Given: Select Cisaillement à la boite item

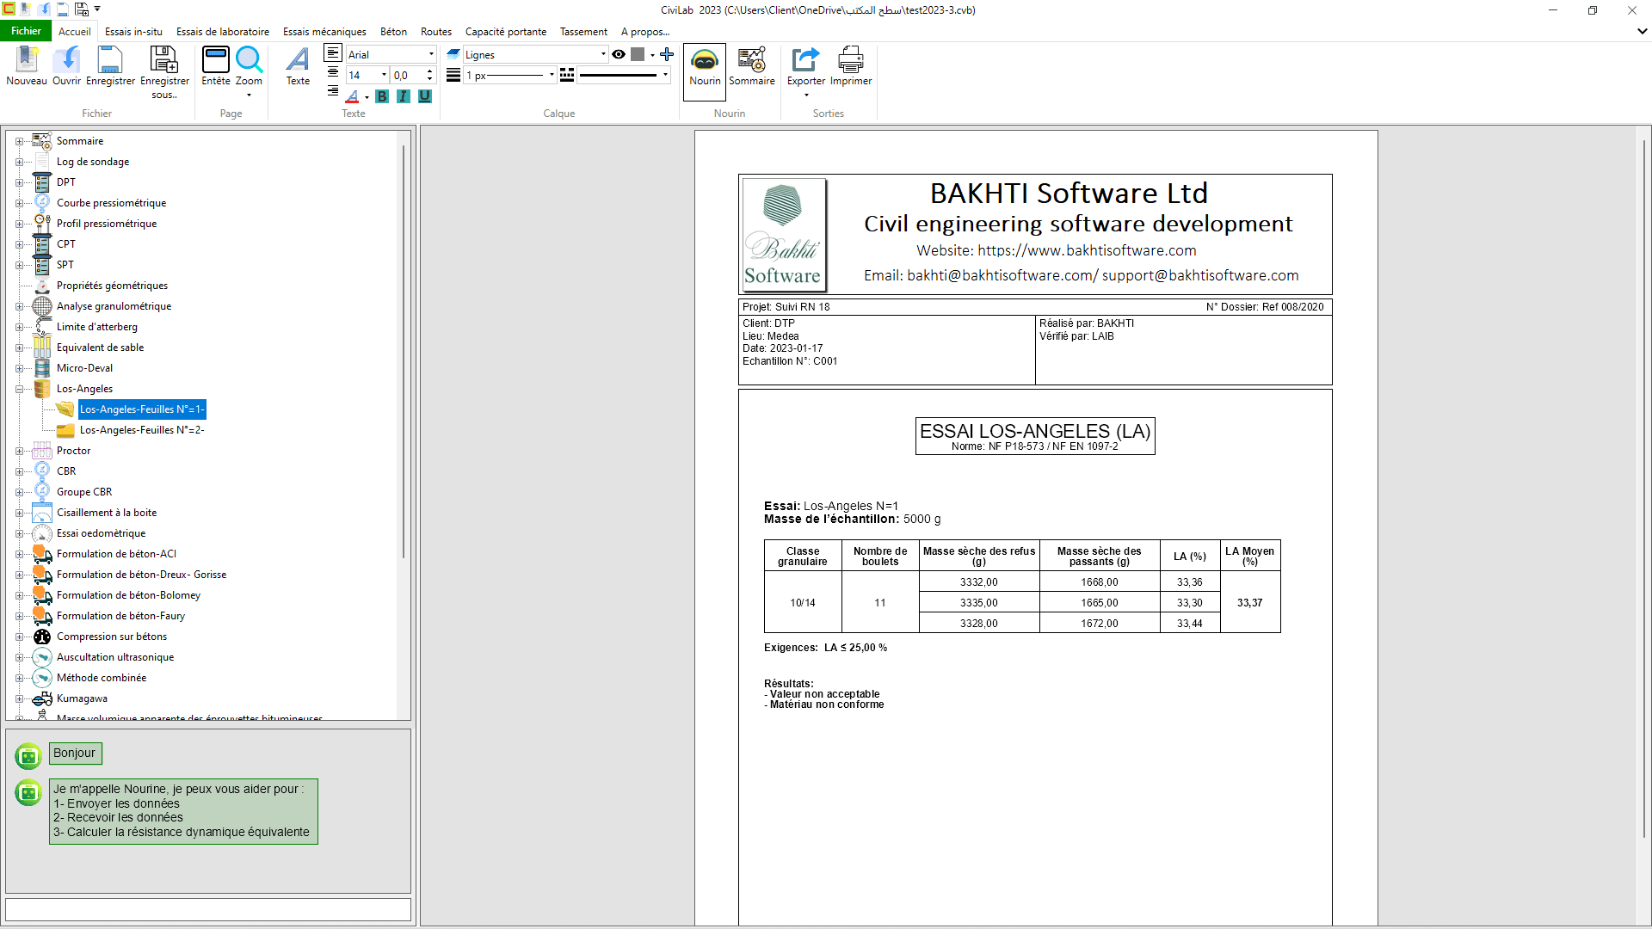Looking at the screenshot, I should click(107, 513).
